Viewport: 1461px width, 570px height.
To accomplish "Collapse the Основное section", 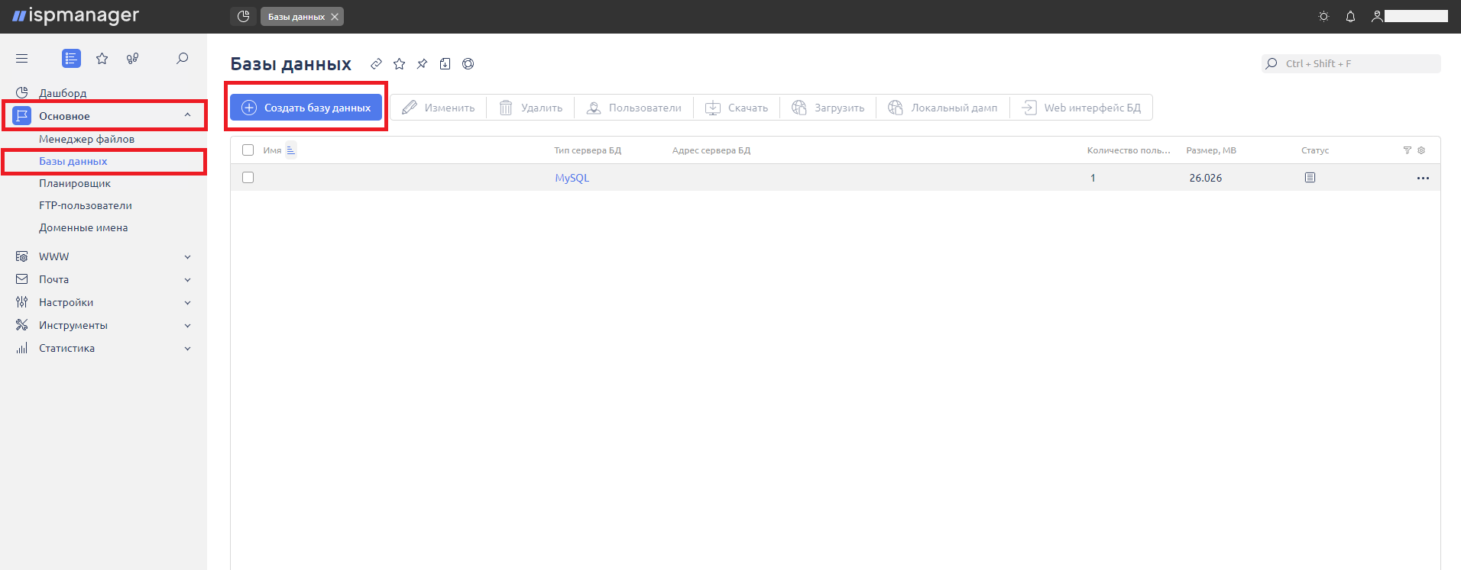I will coord(187,115).
